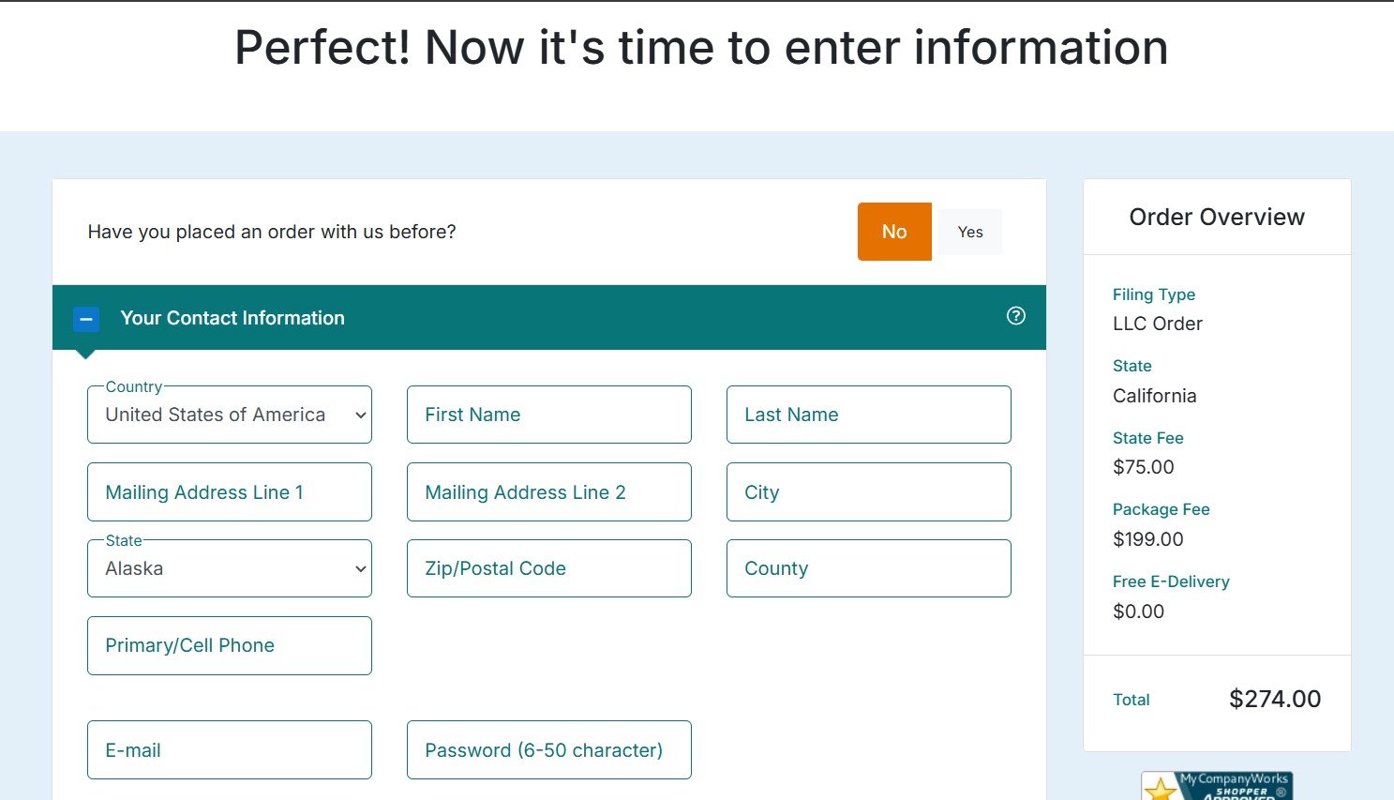Select Yes for previous order question
The image size is (1394, 800).
[970, 232]
